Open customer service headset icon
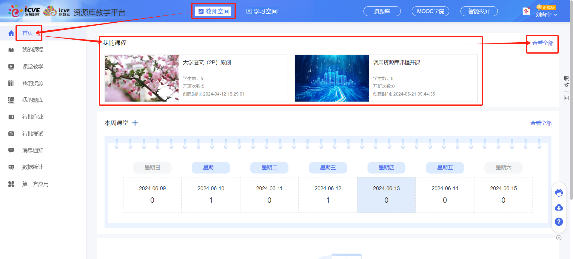Viewport: 573px width, 259px height. (559, 193)
